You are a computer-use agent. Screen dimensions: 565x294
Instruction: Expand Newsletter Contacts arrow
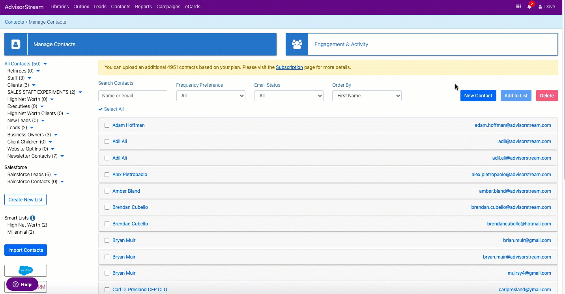click(62, 156)
